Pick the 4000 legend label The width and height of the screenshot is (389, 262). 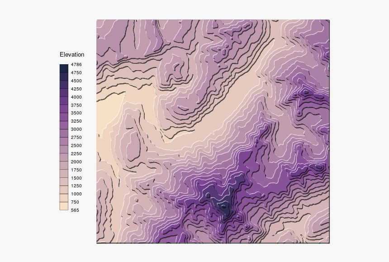(x=76, y=97)
